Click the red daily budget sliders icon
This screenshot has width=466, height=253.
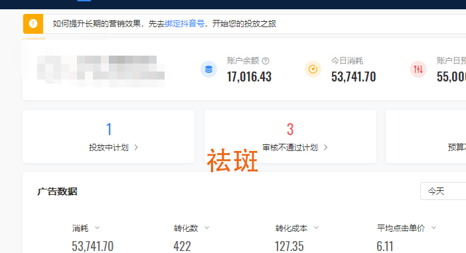pos(418,69)
